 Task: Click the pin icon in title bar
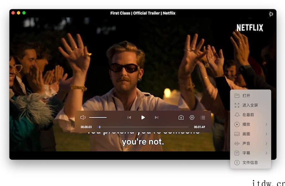(271, 14)
